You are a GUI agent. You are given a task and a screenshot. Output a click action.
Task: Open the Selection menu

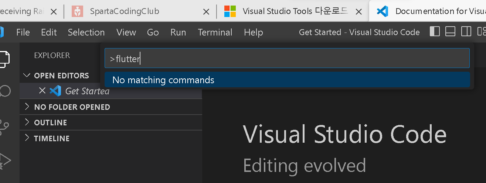coord(86,33)
